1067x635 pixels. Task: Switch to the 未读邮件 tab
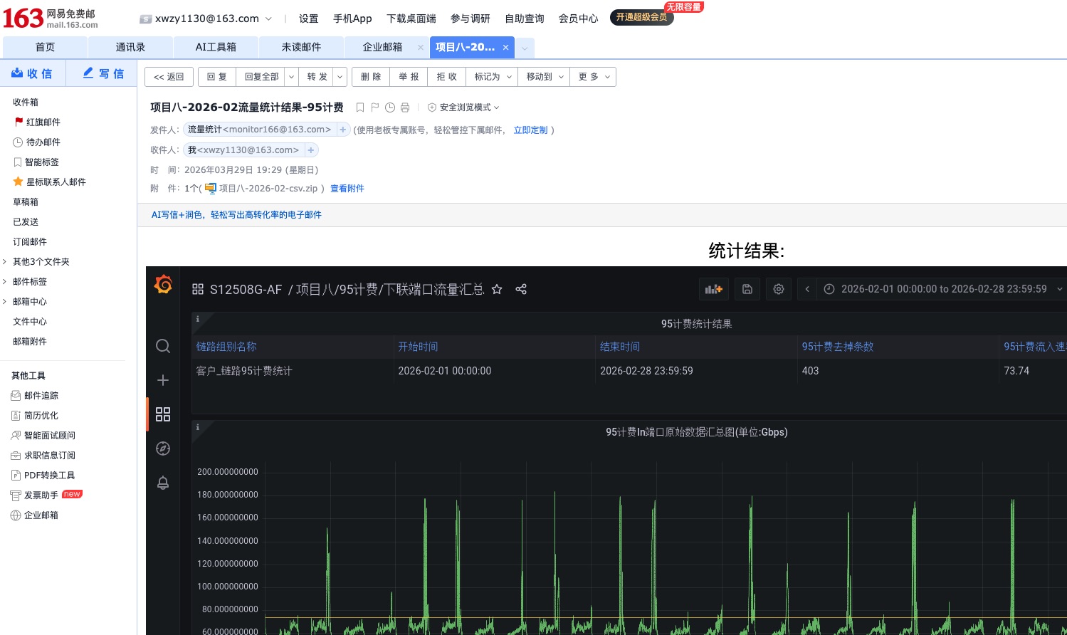click(x=300, y=47)
